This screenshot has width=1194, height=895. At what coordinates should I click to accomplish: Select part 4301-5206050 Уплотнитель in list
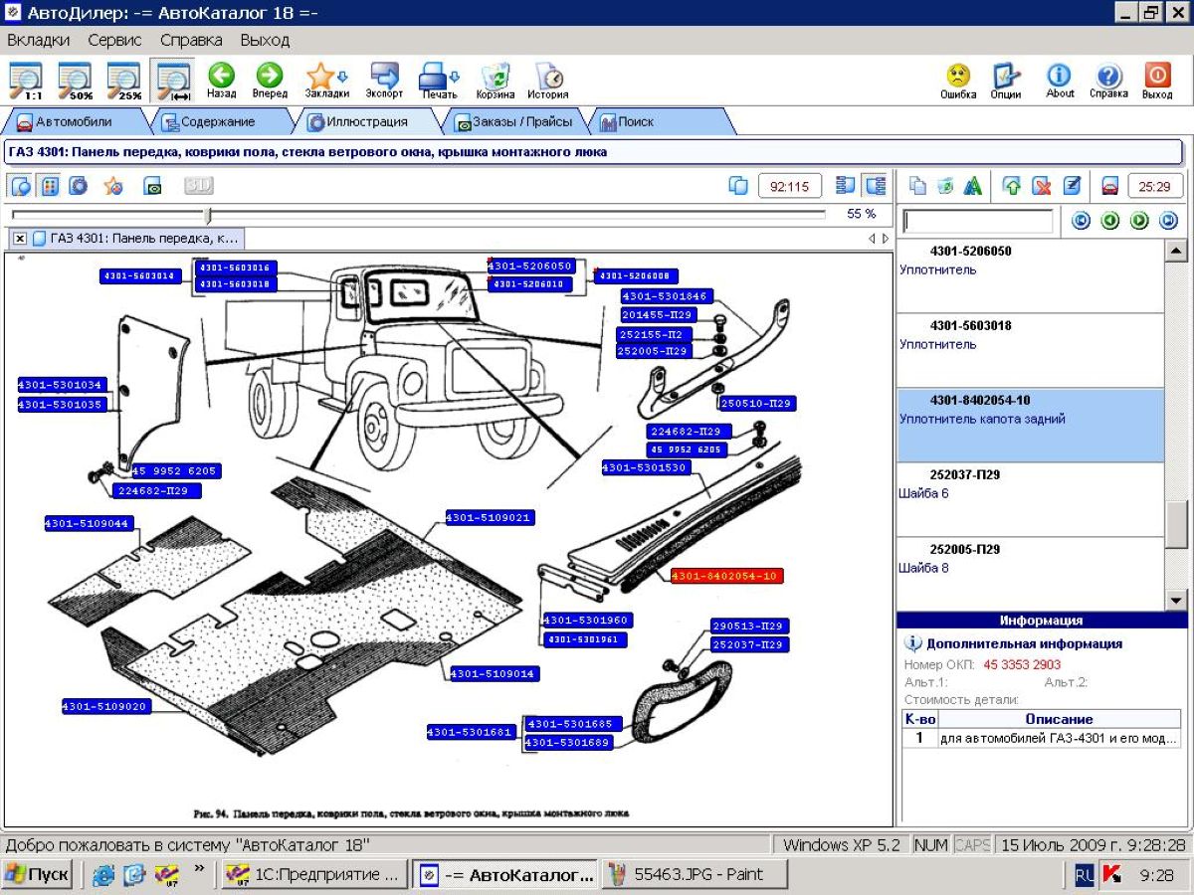pos(1030,275)
